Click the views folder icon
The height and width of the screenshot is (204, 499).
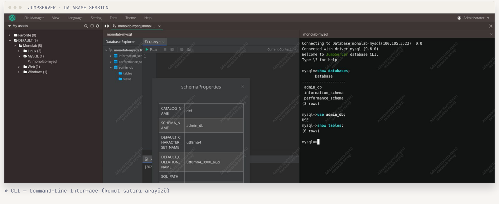120,79
